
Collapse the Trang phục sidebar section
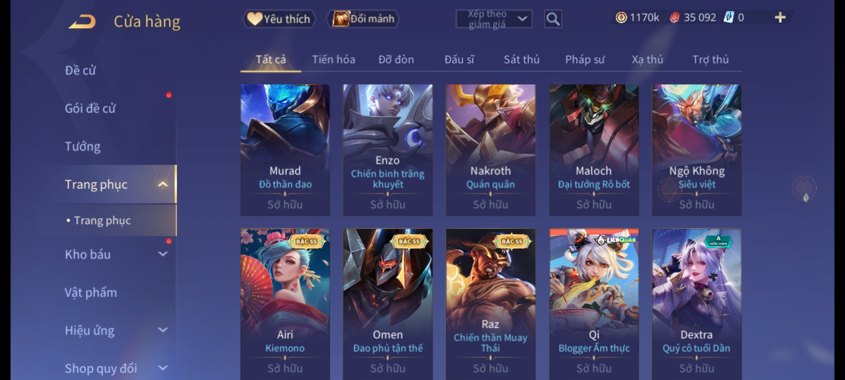point(162,184)
